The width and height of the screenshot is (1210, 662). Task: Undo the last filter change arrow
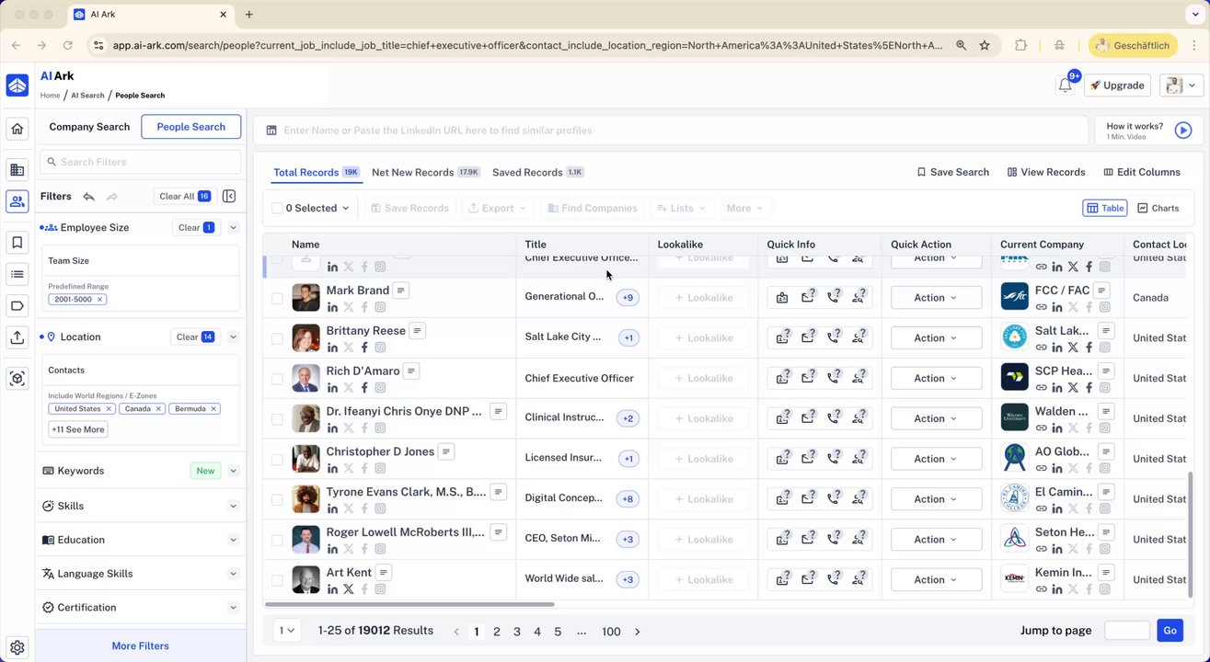click(x=88, y=196)
